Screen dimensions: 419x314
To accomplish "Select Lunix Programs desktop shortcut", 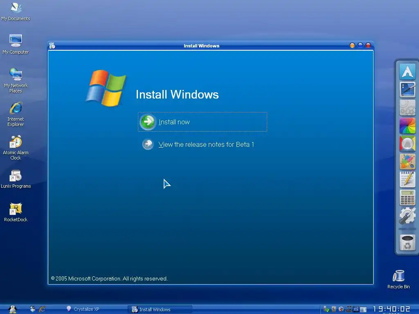I will tap(16, 179).
